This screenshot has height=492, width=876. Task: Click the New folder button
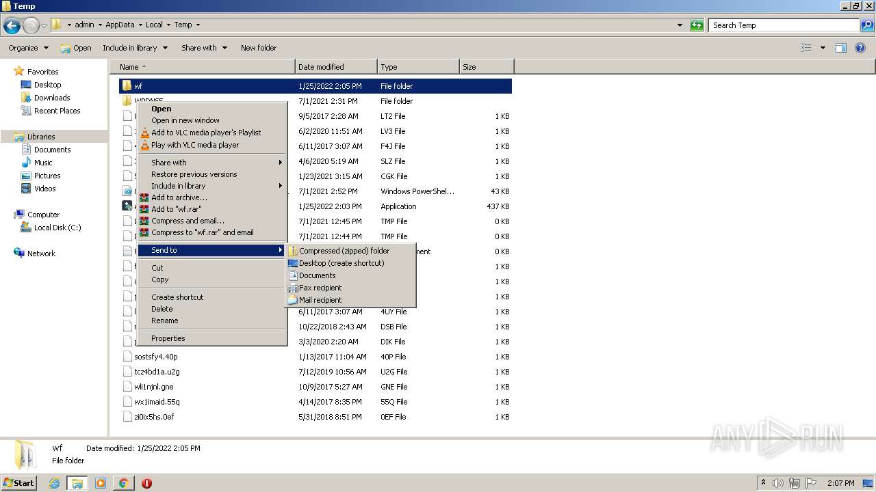click(259, 48)
